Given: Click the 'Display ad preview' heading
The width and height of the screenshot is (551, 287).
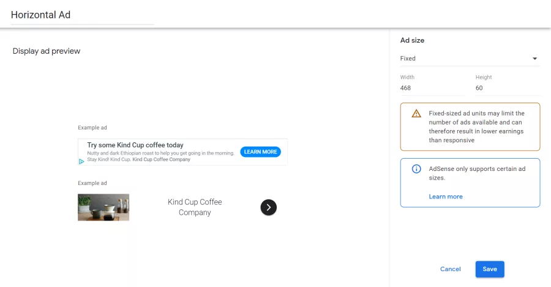Looking at the screenshot, I should (x=47, y=51).
